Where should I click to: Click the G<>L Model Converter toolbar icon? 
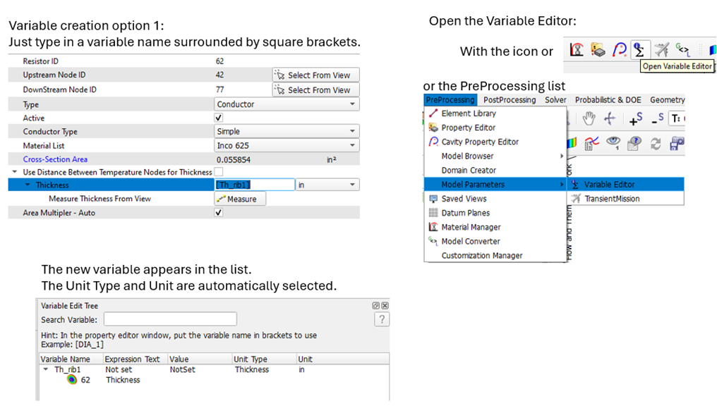[682, 49]
